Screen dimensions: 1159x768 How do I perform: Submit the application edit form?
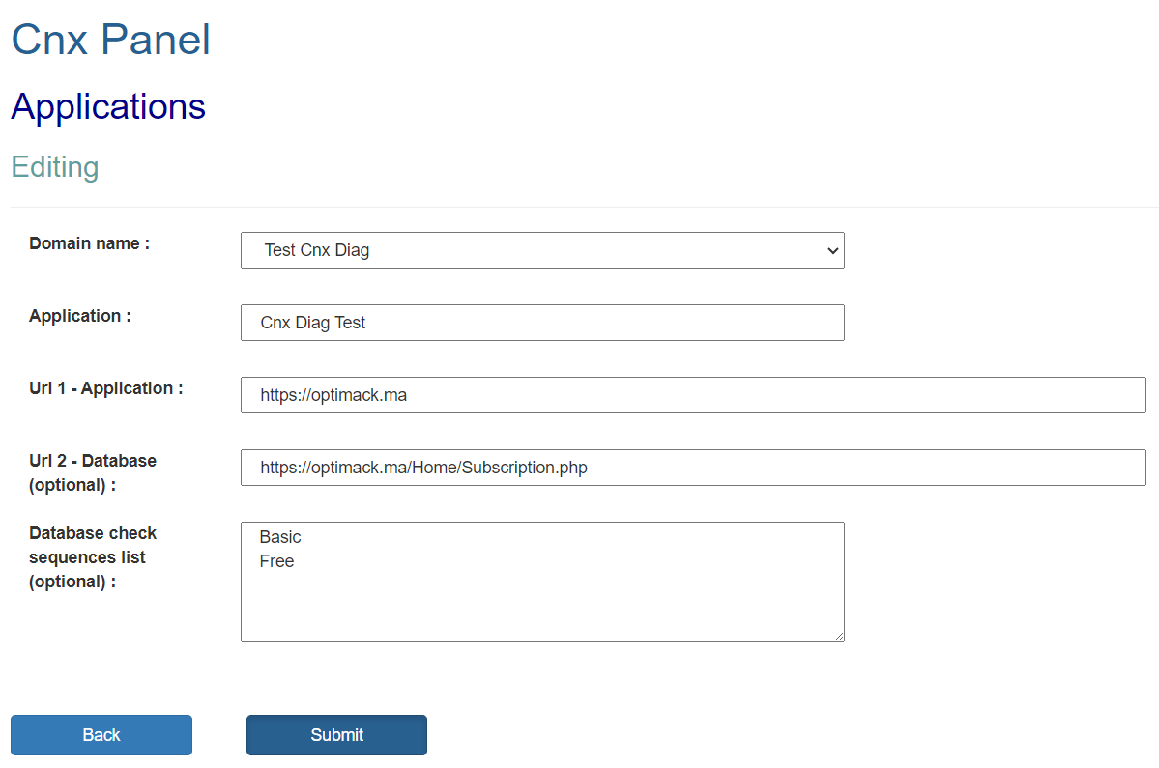point(336,735)
